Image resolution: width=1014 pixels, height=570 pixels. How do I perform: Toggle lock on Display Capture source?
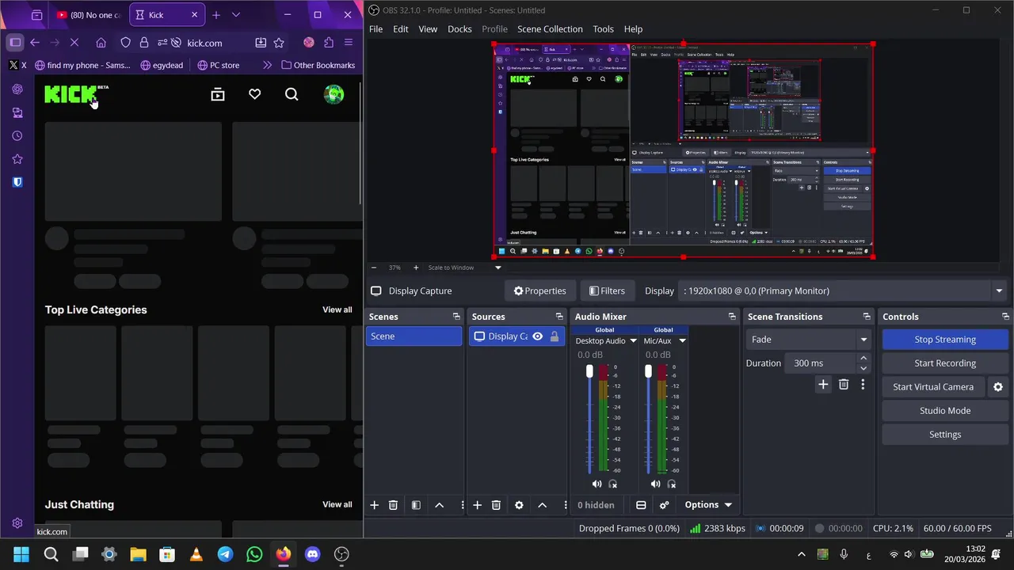[554, 336]
